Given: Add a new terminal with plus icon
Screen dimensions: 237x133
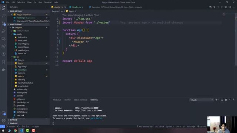Looking at the screenshot, I should (x=216, y=100).
